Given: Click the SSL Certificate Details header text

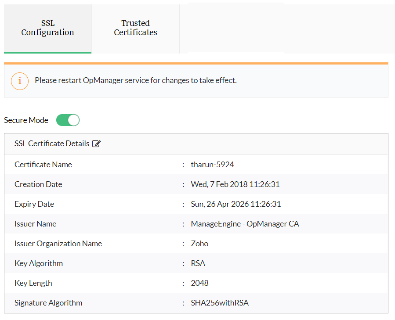Looking at the screenshot, I should coord(52,144).
